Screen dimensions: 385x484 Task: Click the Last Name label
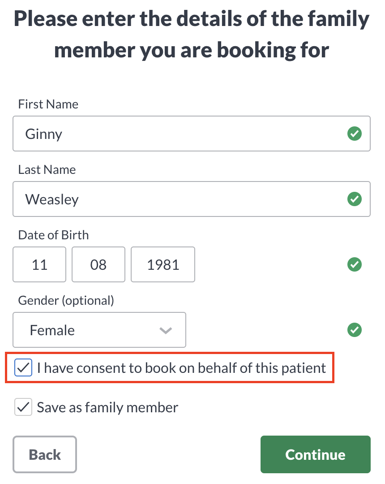47,170
